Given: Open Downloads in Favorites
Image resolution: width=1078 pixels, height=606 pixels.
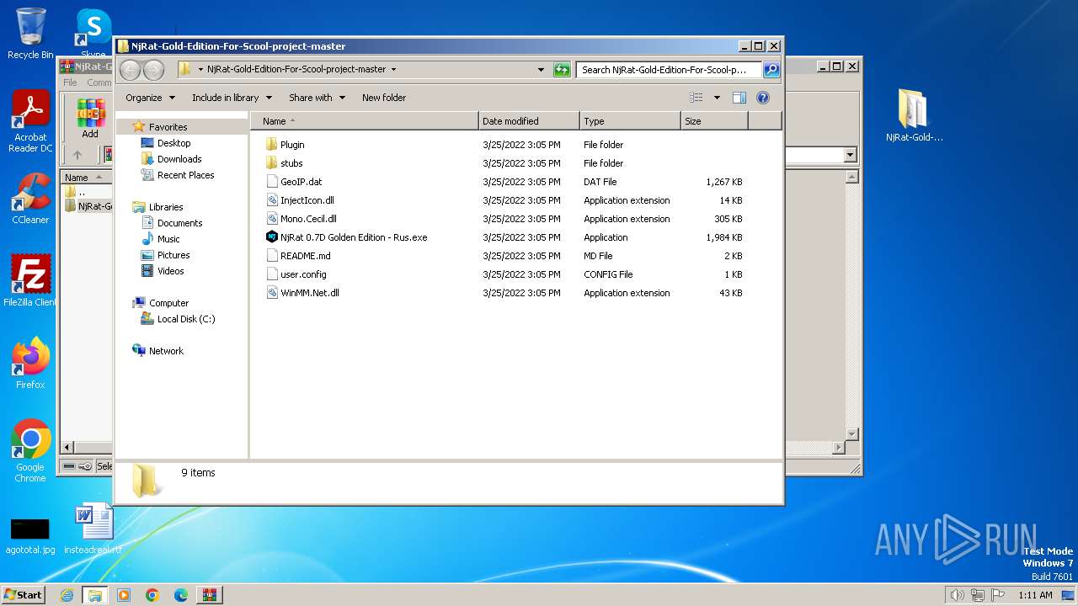Looking at the screenshot, I should pos(179,159).
